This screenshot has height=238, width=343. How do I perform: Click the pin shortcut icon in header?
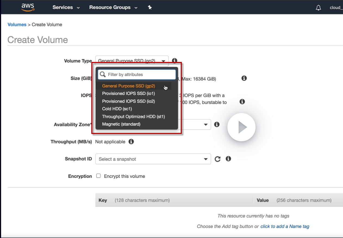(x=150, y=8)
